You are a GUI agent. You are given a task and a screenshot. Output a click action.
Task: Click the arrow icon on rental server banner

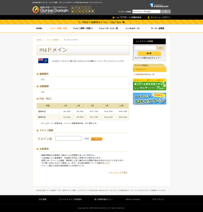(164, 86)
